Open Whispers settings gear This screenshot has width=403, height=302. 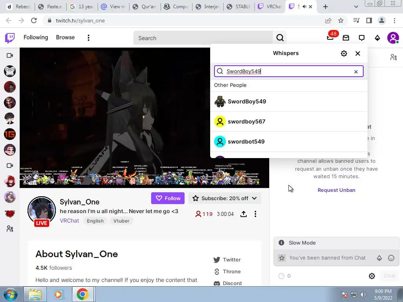(344, 53)
